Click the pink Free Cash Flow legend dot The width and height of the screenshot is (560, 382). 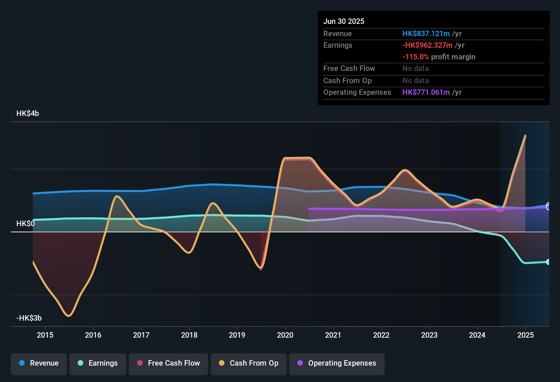[x=140, y=363]
